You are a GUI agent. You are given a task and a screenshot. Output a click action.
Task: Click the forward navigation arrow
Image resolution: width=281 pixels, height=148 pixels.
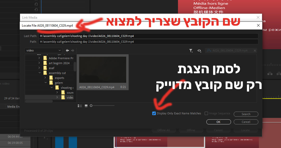tap(73, 50)
